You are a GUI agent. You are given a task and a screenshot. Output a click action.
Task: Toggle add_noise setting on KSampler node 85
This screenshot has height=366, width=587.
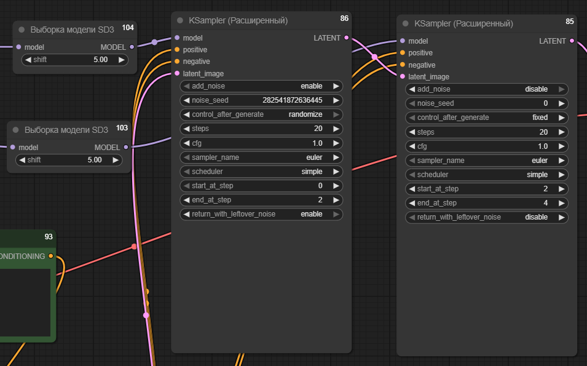[487, 89]
